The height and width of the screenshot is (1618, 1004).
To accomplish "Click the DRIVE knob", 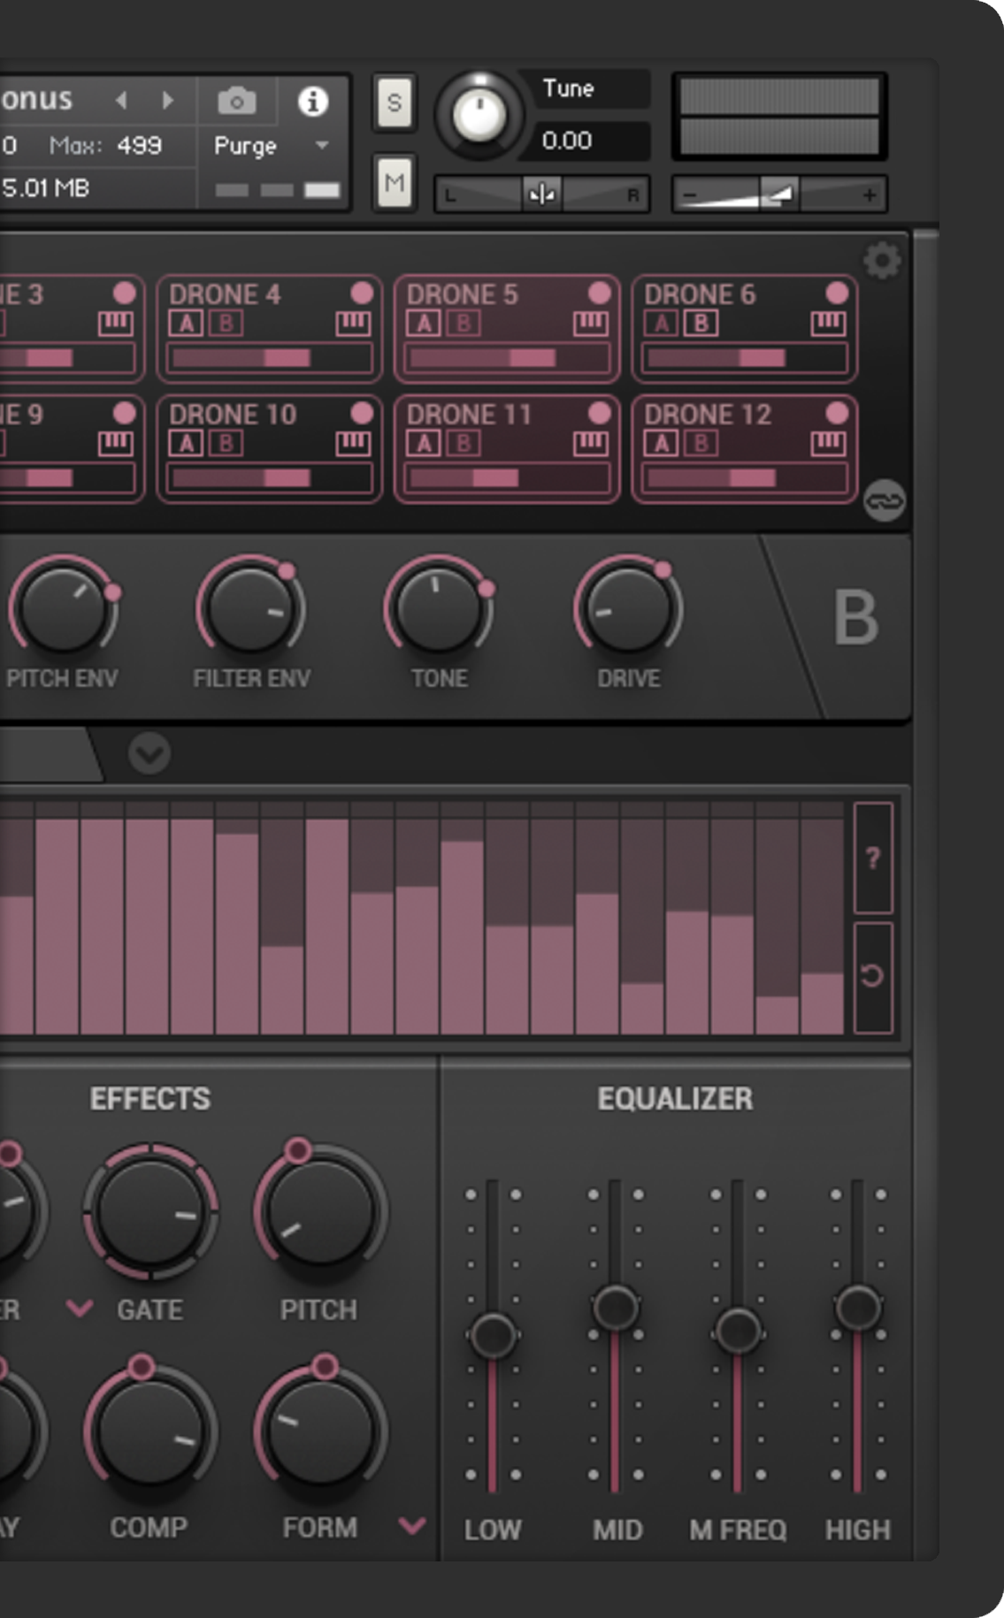I will click(x=628, y=610).
